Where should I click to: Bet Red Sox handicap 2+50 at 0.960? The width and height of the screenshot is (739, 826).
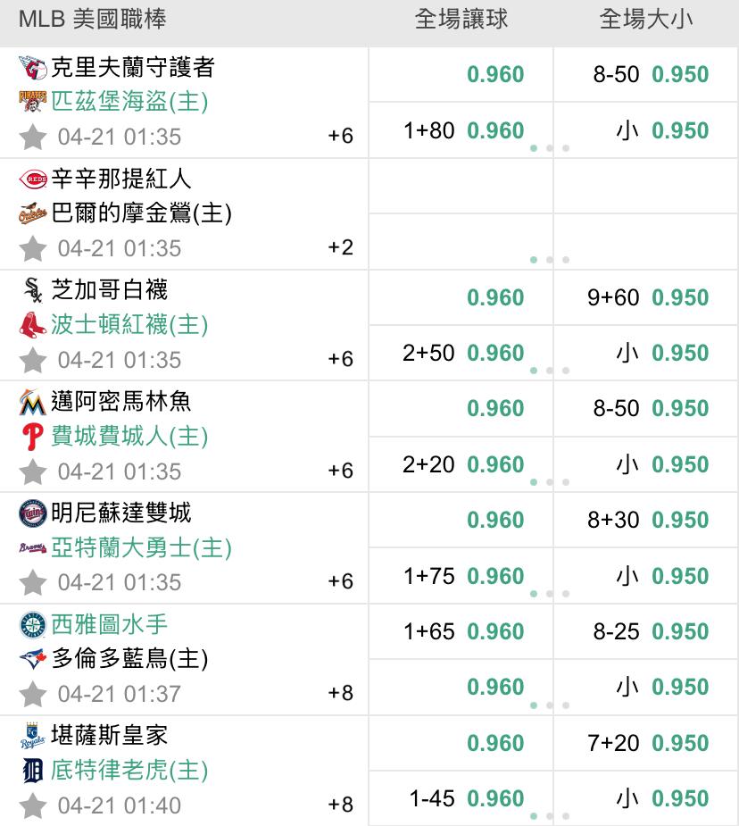click(461, 353)
